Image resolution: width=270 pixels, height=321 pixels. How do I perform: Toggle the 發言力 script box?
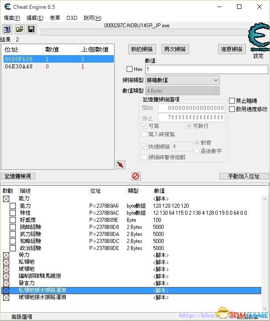click(6, 284)
